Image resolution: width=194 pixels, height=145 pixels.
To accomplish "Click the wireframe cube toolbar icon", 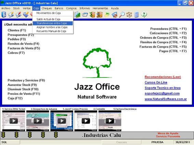I will [x=129, y=15].
